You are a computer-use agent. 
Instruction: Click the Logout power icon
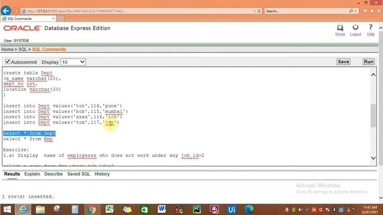pyautogui.click(x=355, y=27)
